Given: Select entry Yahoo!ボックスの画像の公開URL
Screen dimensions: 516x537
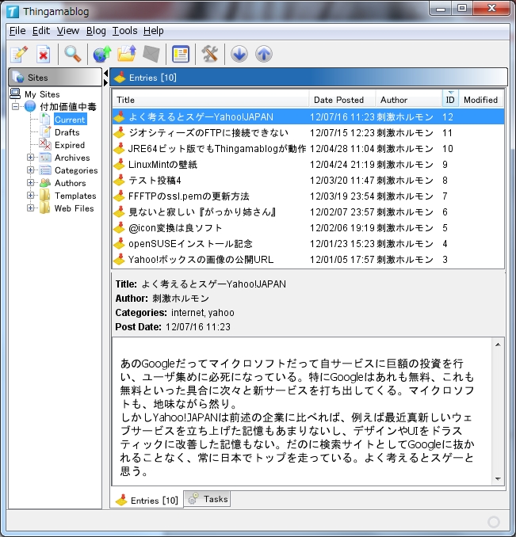Looking at the screenshot, I should (x=201, y=259).
